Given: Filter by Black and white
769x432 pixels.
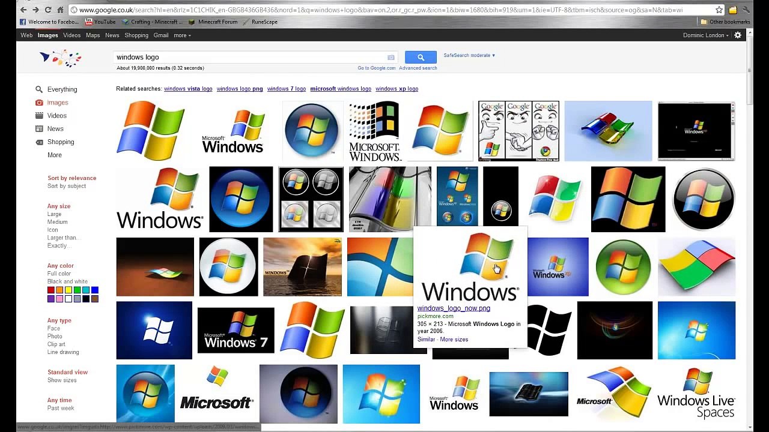Looking at the screenshot, I should pyautogui.click(x=67, y=281).
